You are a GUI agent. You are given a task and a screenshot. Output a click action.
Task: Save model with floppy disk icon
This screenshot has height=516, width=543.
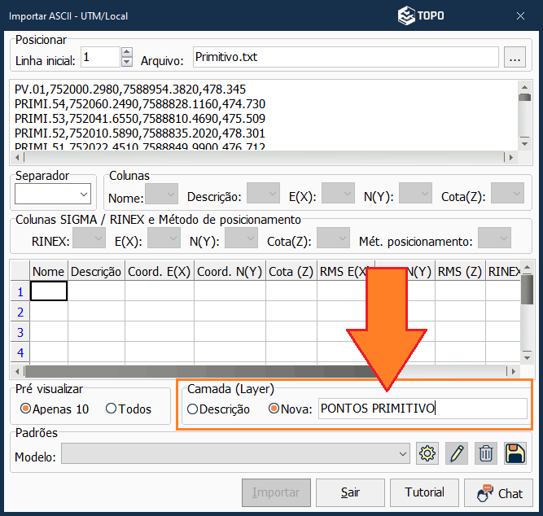(x=515, y=454)
